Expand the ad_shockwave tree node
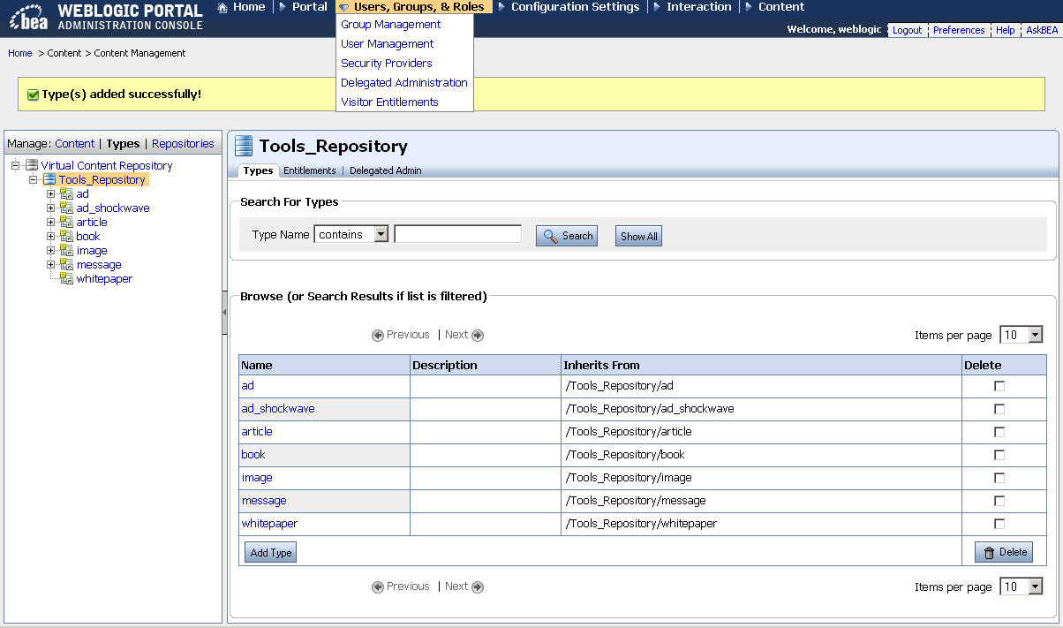The width and height of the screenshot is (1063, 628). [51, 208]
